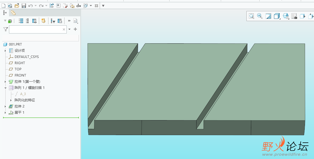Click the Open file folder icon
This screenshot has height=159, width=314.
click(17, 6)
